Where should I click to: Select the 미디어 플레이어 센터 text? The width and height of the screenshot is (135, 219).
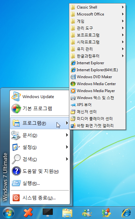(95, 119)
